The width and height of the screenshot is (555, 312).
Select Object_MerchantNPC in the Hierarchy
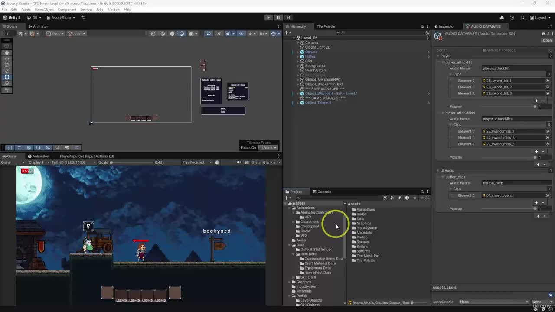coord(323,80)
